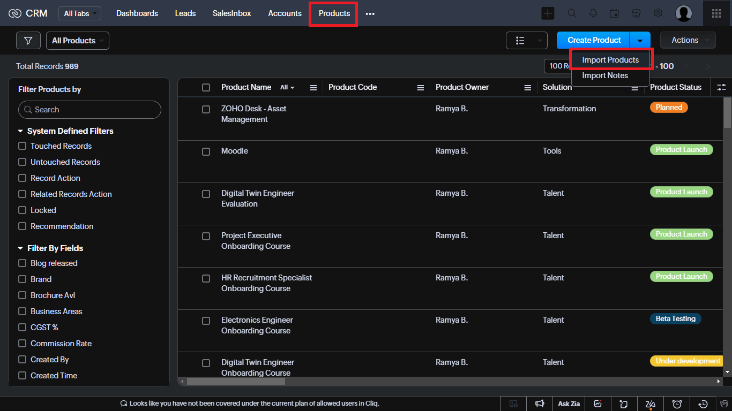Open the SalesInbox tab
Screen dimensions: 732x411
pyautogui.click(x=232, y=13)
